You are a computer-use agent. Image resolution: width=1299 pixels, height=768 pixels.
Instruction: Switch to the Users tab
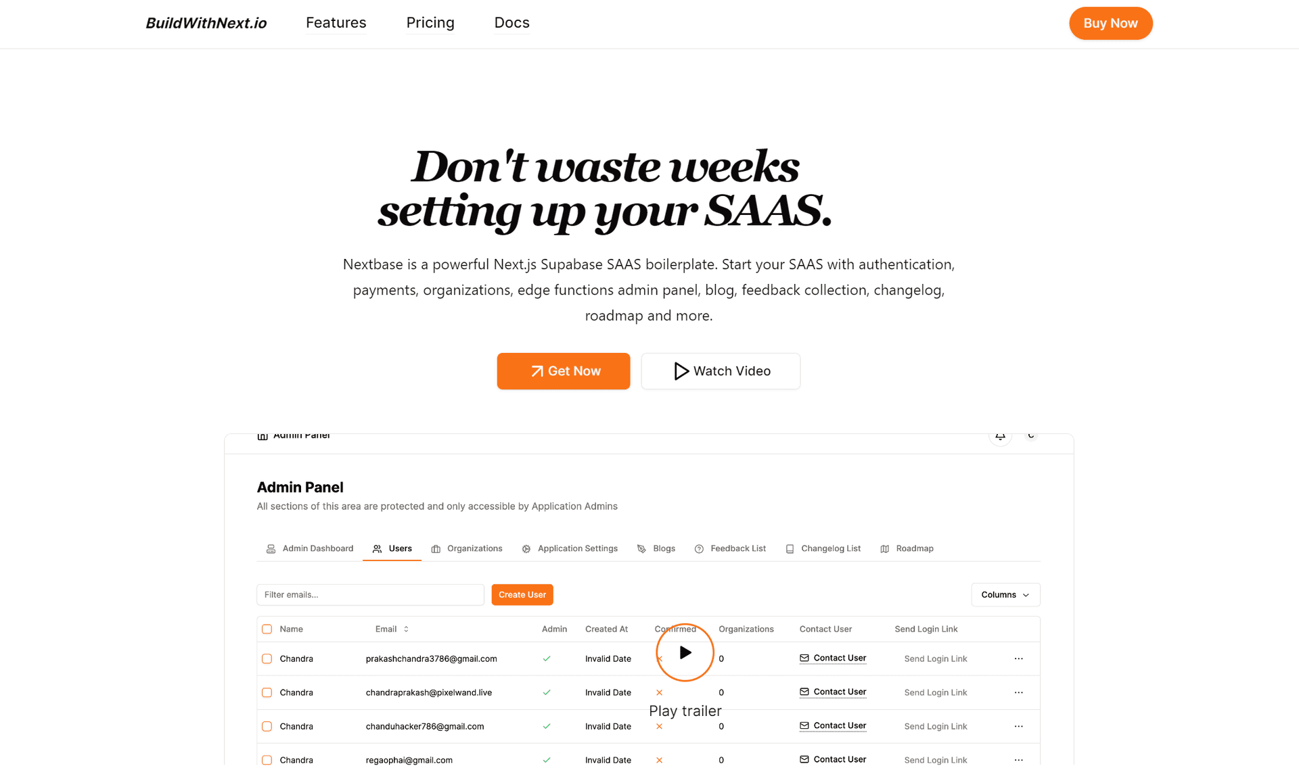[x=392, y=548]
